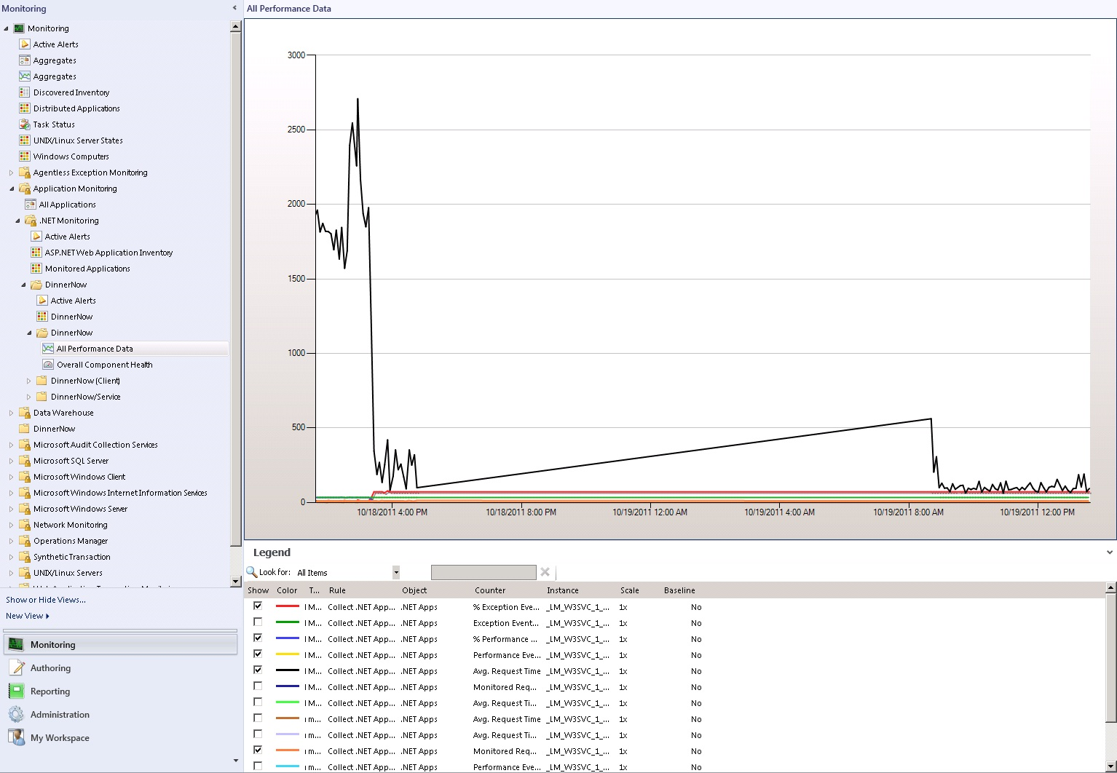This screenshot has height=773, width=1117.
Task: Clear the legend search with X button
Action: (x=545, y=572)
